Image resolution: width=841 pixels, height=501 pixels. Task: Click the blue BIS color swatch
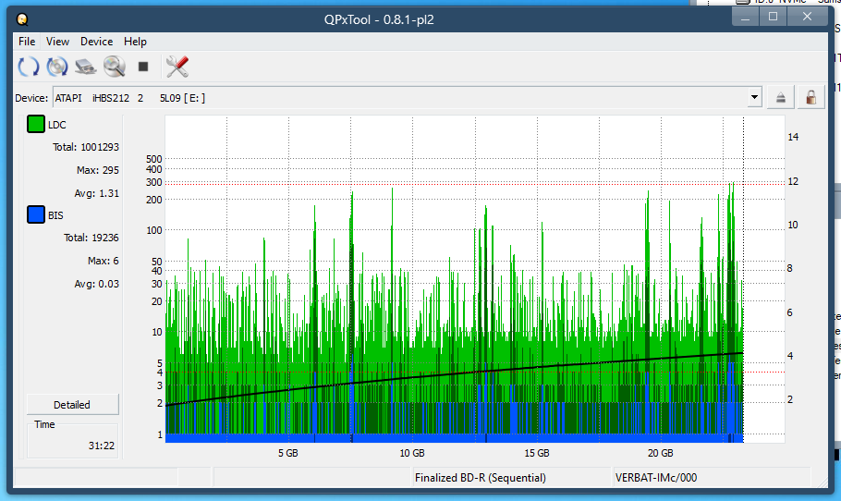36,214
